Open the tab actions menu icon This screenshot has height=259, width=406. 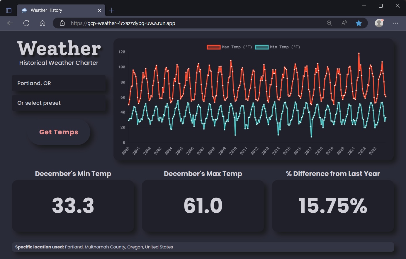(9, 10)
